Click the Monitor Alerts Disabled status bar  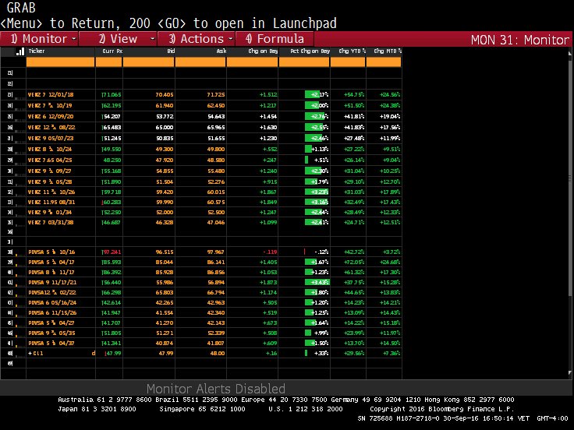click(215, 388)
